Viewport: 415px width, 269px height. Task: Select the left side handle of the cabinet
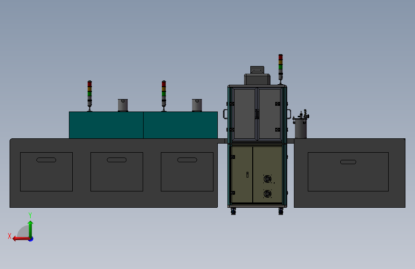coord(225,114)
